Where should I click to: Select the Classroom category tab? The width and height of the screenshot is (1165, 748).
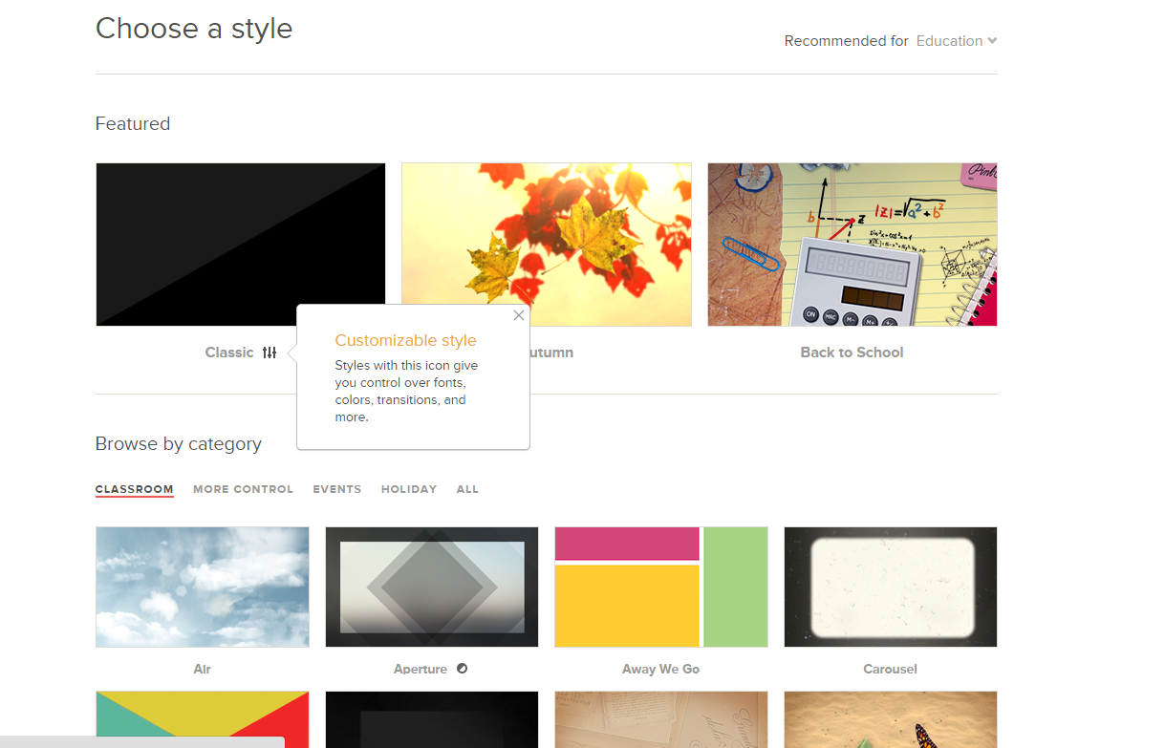[134, 489]
